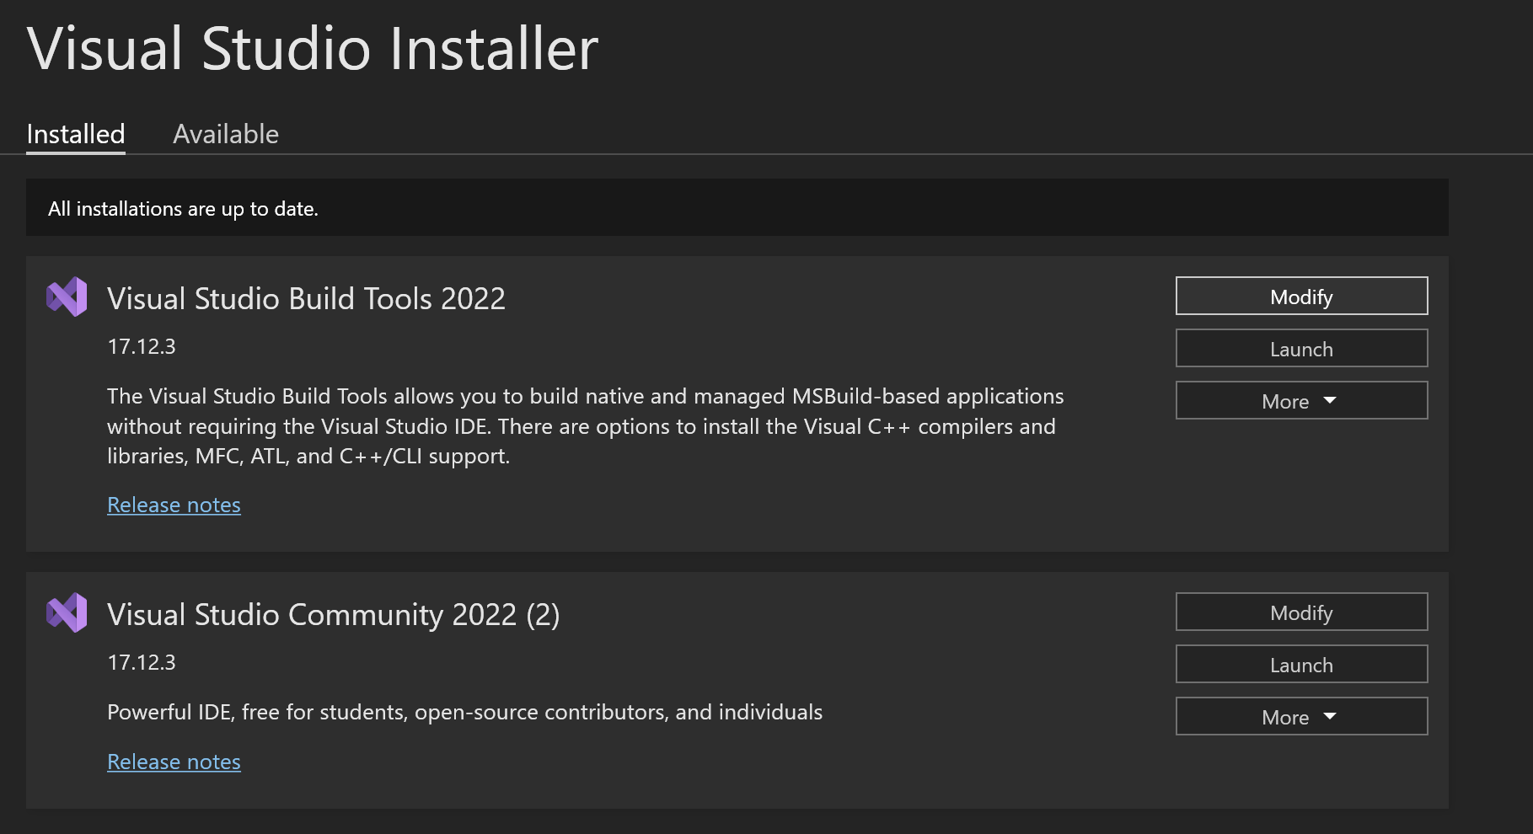1533x834 pixels.
Task: Modify Visual Studio Build Tools 2022
Action: (x=1301, y=297)
